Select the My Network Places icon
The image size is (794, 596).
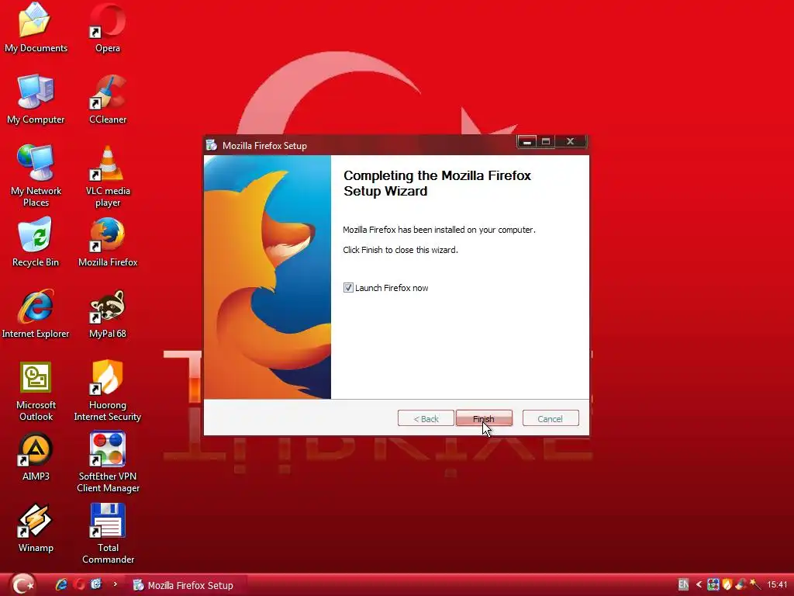point(36,175)
